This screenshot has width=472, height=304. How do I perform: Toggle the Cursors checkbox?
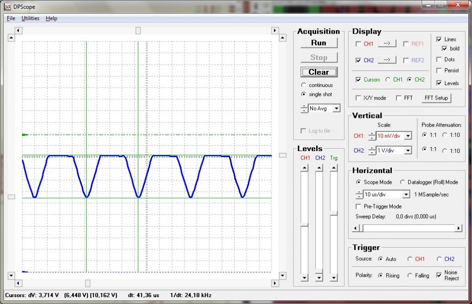point(358,80)
